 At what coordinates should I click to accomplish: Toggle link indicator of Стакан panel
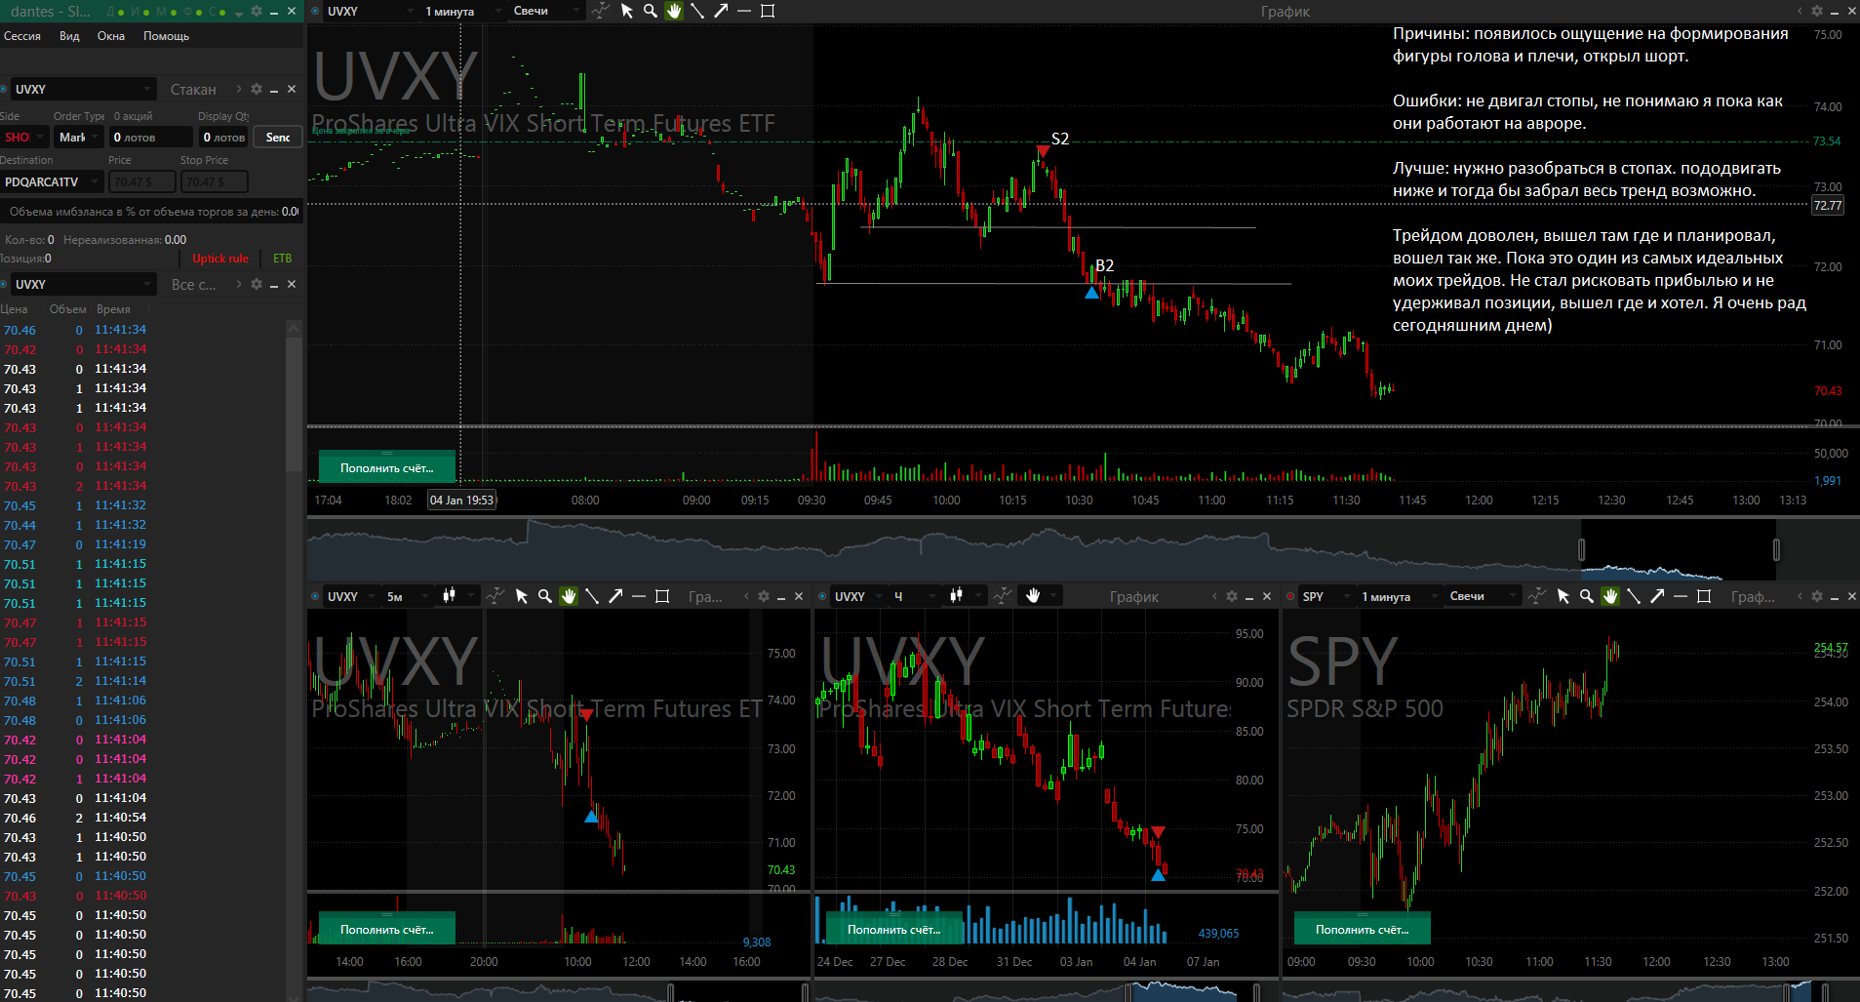4,89
